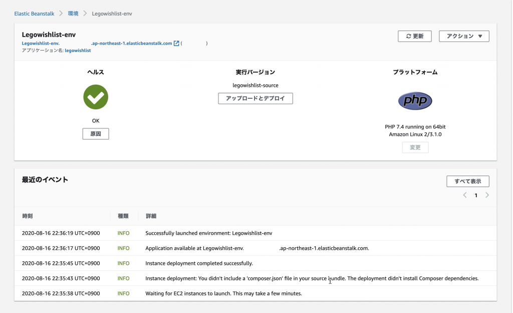
Task: Click 'Instance deployment completed successfully' event
Action: point(199,263)
